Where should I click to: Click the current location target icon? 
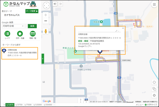tap(154, 82)
